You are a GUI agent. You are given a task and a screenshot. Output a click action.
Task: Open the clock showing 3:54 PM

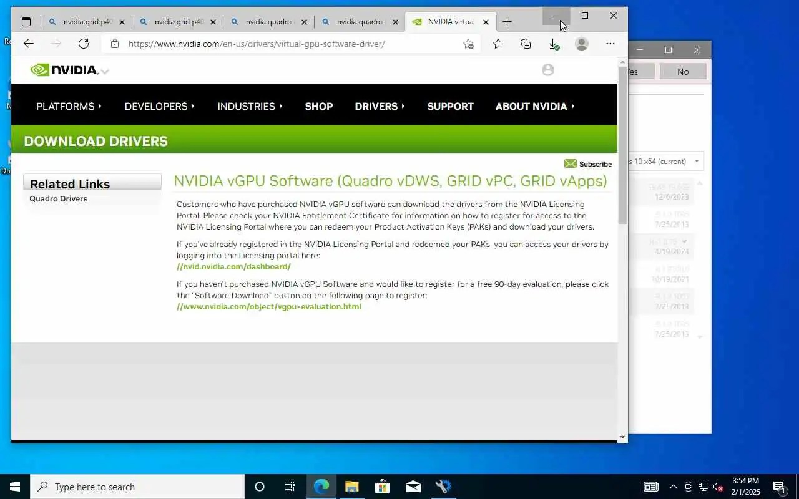746,487
